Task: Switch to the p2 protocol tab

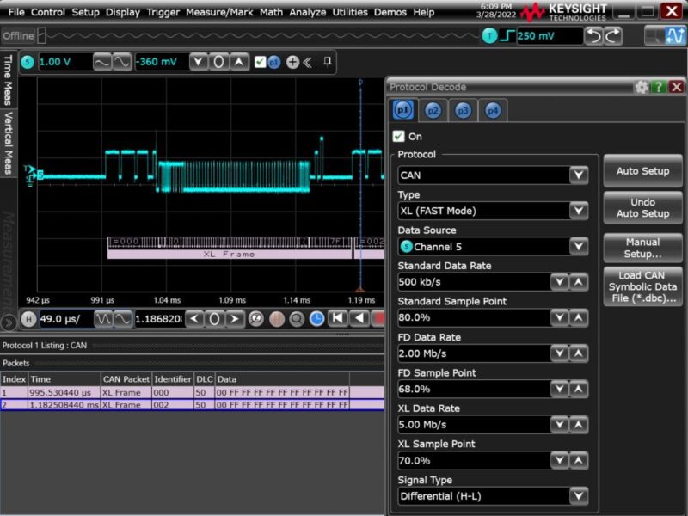Action: pos(433,110)
